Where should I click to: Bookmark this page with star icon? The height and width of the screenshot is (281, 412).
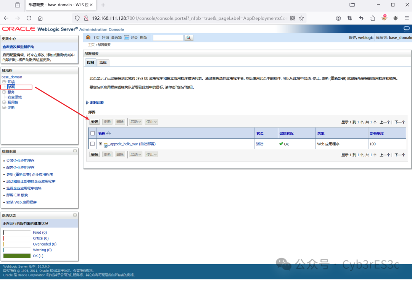pyautogui.click(x=301, y=18)
